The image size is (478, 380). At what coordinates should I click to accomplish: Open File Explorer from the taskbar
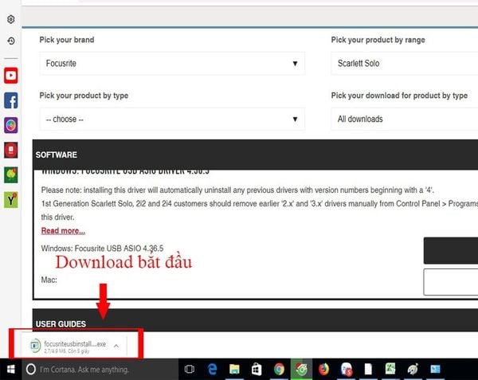pos(234,370)
